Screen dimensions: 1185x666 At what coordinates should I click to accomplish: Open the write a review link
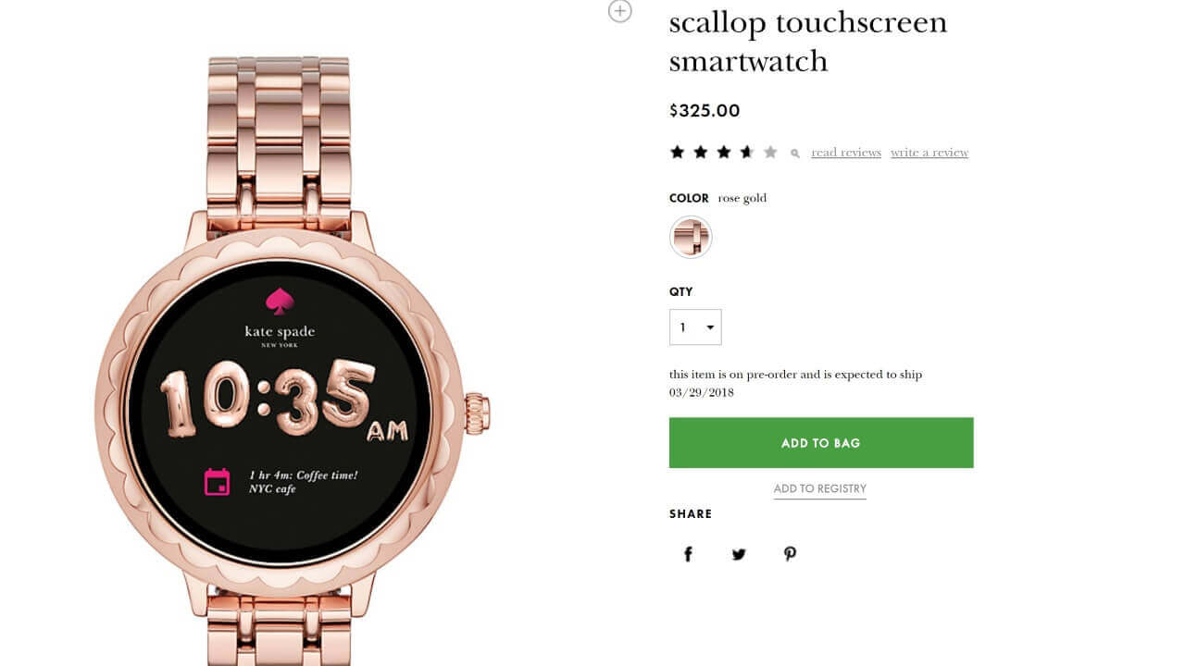point(929,153)
